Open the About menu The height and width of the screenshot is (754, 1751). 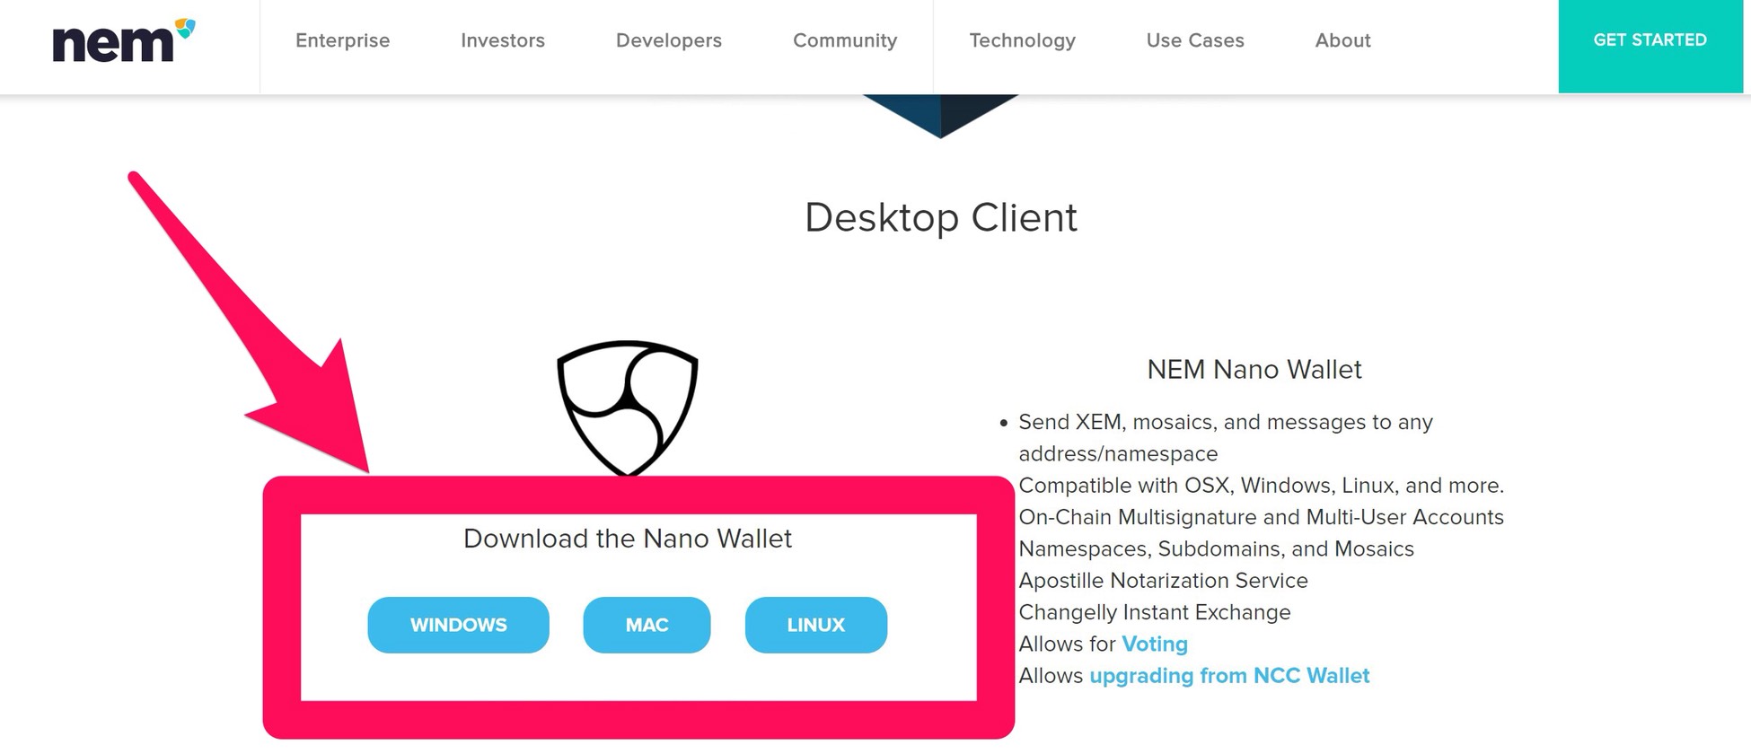point(1342,40)
